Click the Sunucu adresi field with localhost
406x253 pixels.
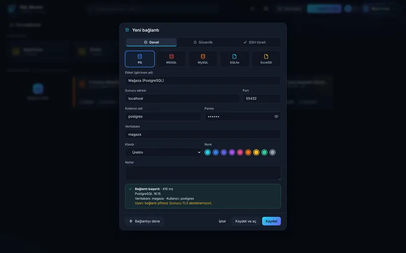tap(182, 98)
